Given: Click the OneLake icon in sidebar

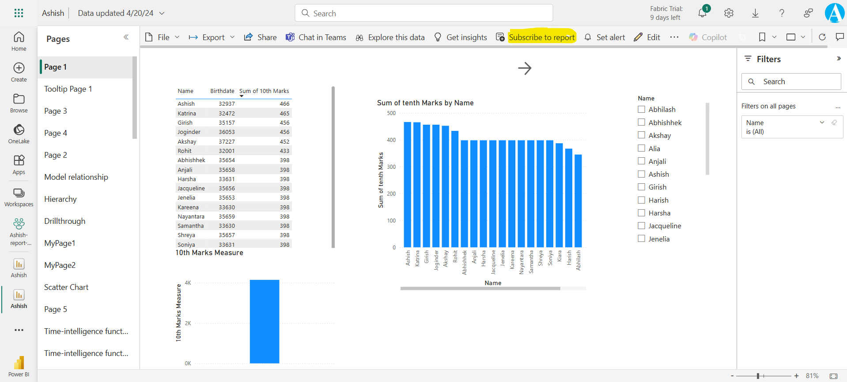Looking at the screenshot, I should 19,134.
